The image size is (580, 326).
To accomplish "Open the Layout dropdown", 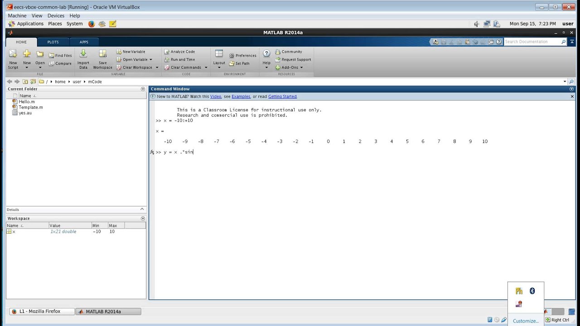I will pos(219,59).
